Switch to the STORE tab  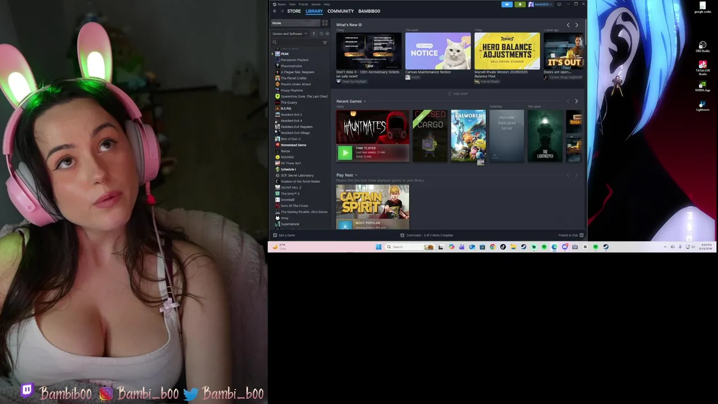click(x=294, y=11)
